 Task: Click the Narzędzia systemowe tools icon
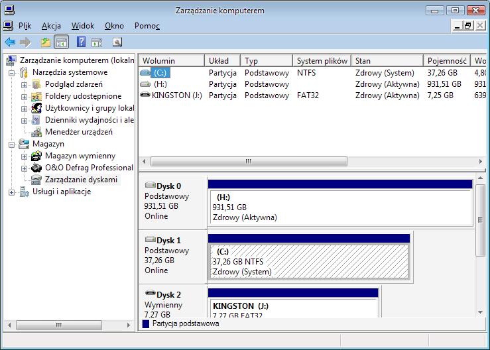(x=24, y=72)
